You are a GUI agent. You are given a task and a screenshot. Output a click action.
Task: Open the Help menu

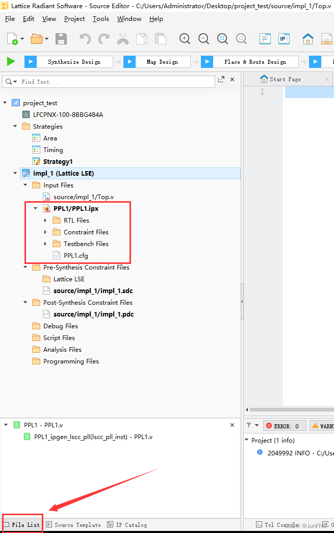(x=156, y=19)
